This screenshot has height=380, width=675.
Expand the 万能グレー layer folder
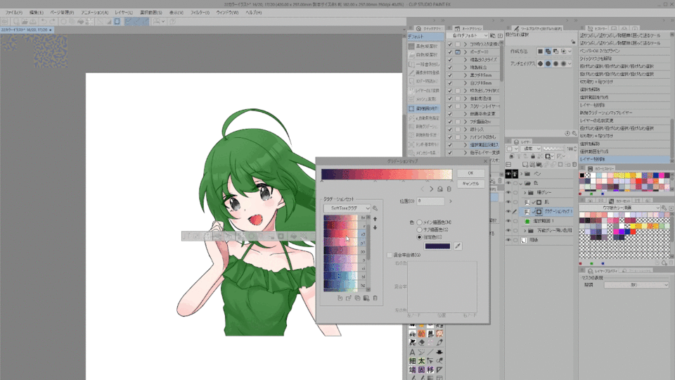pos(523,231)
